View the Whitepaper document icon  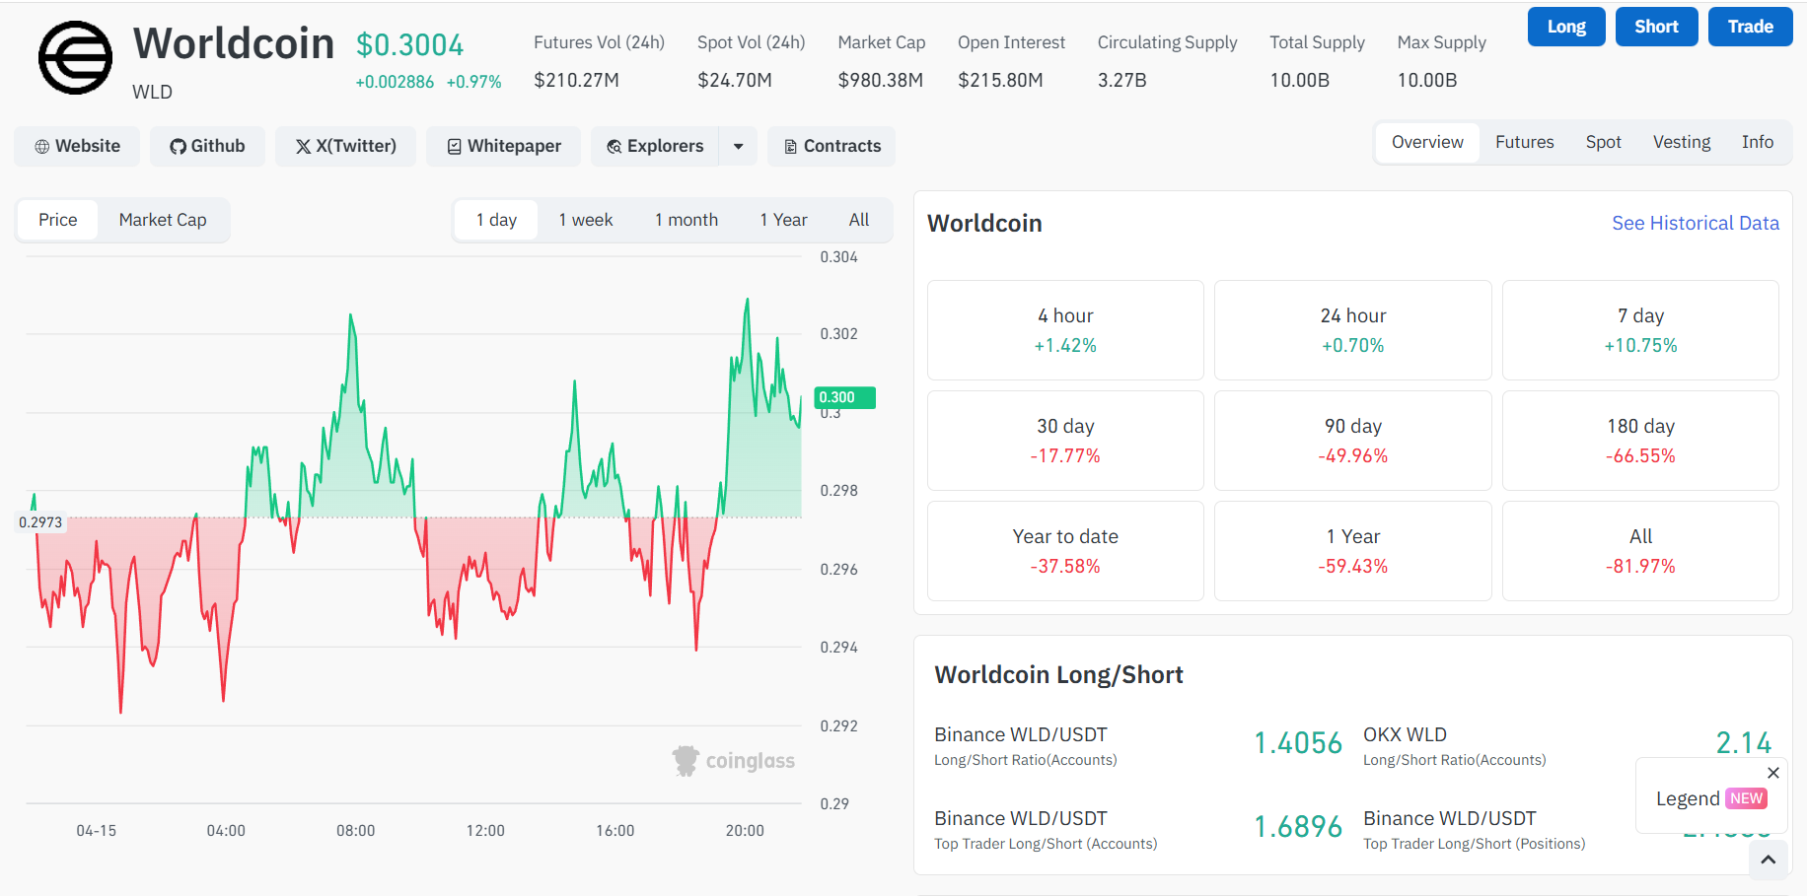(455, 146)
